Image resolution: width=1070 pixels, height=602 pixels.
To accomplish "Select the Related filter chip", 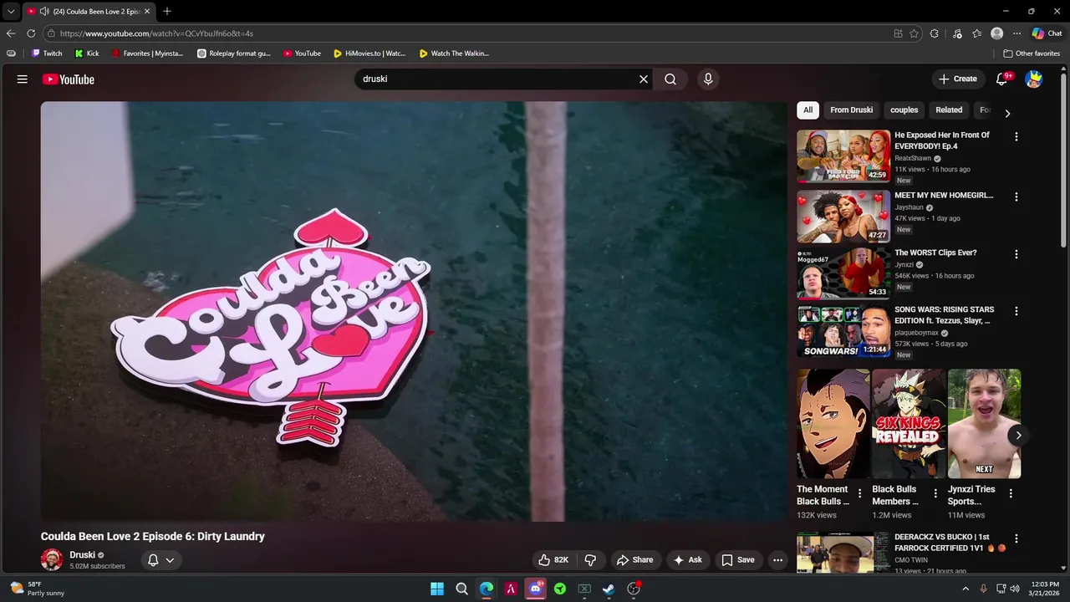I will [x=949, y=110].
